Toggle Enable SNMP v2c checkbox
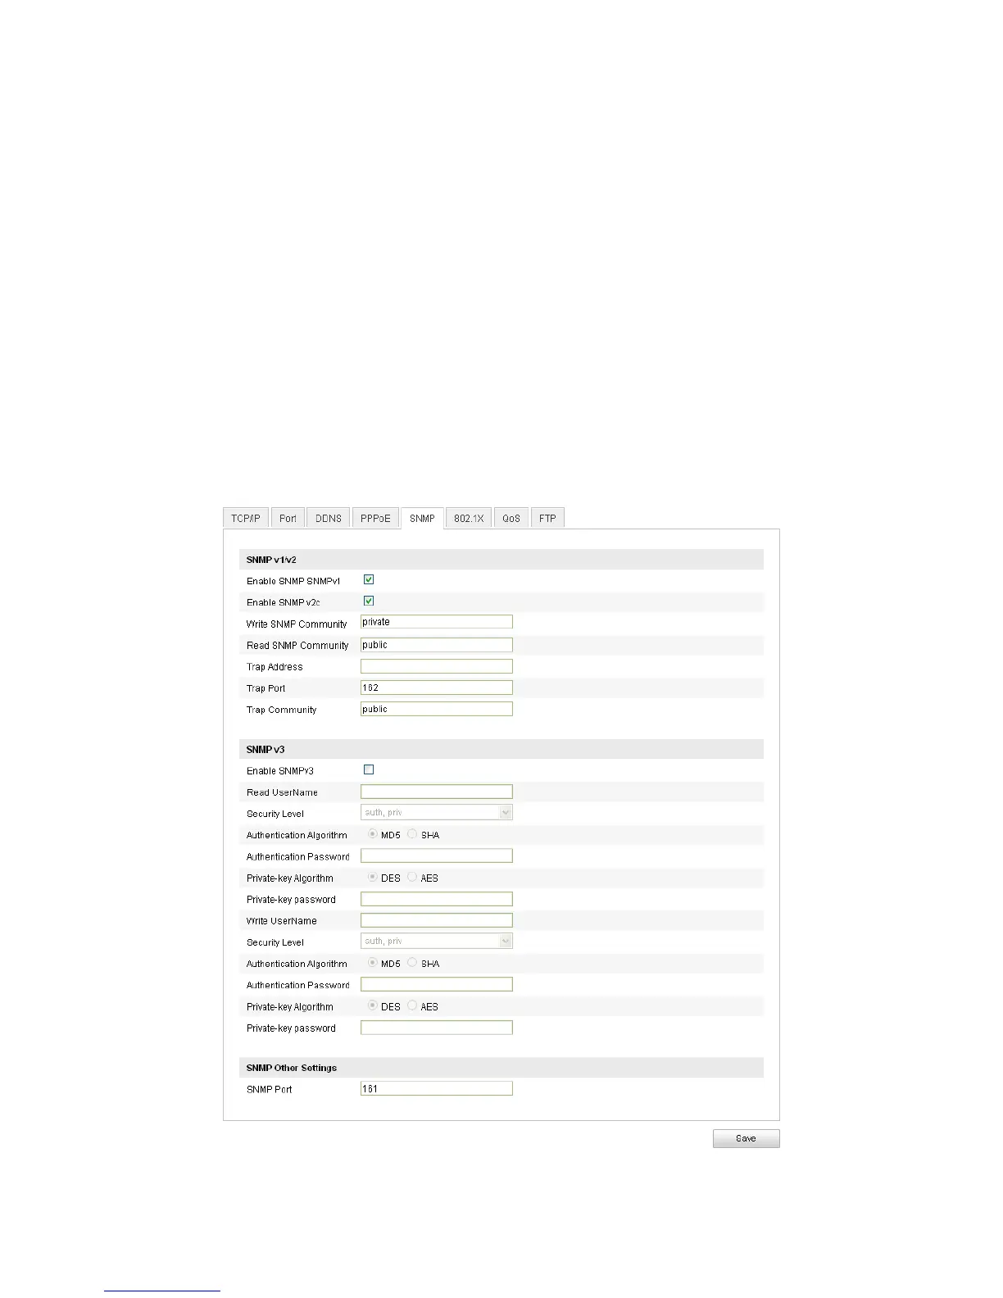1003x1298 pixels. pos(369,601)
